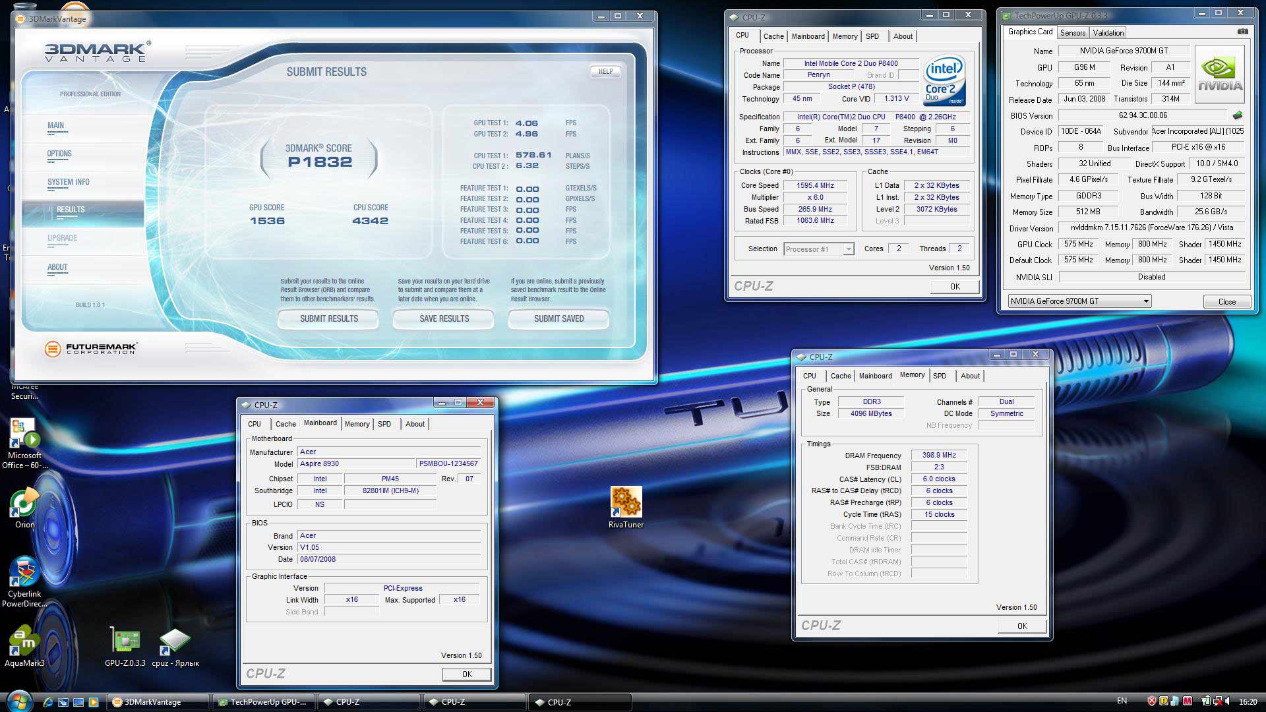
Task: Click the DRAM Frequency 398.9 MHz value
Action: pos(939,455)
